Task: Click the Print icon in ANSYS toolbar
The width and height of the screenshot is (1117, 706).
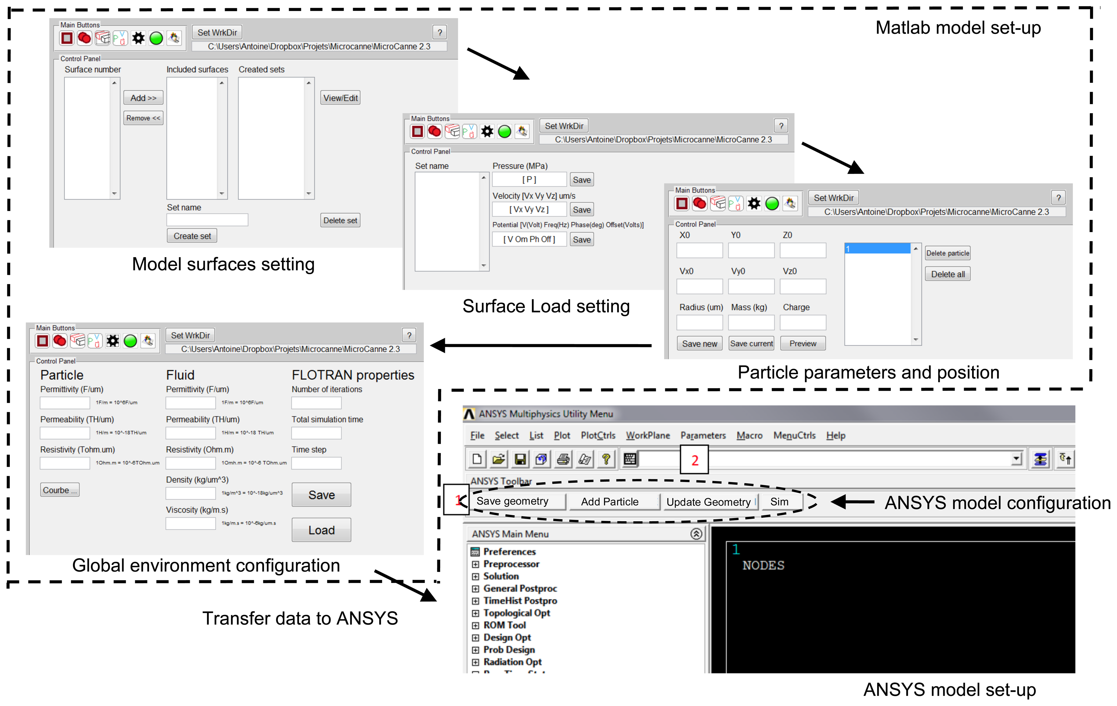Action: (563, 459)
